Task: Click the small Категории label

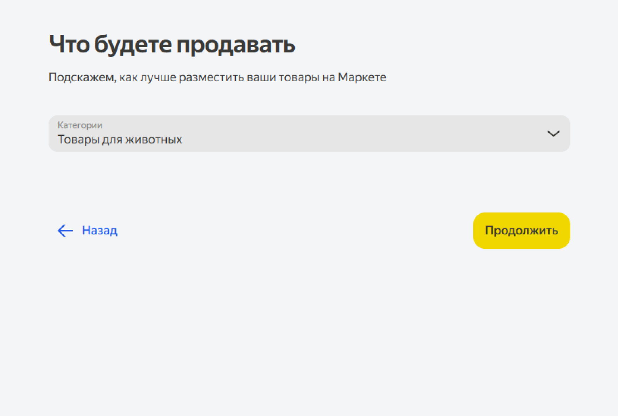Action: click(80, 125)
